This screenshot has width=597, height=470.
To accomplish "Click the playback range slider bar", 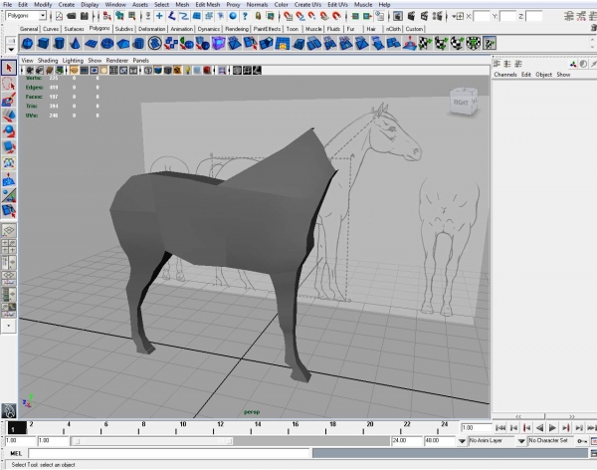I will click(x=151, y=441).
